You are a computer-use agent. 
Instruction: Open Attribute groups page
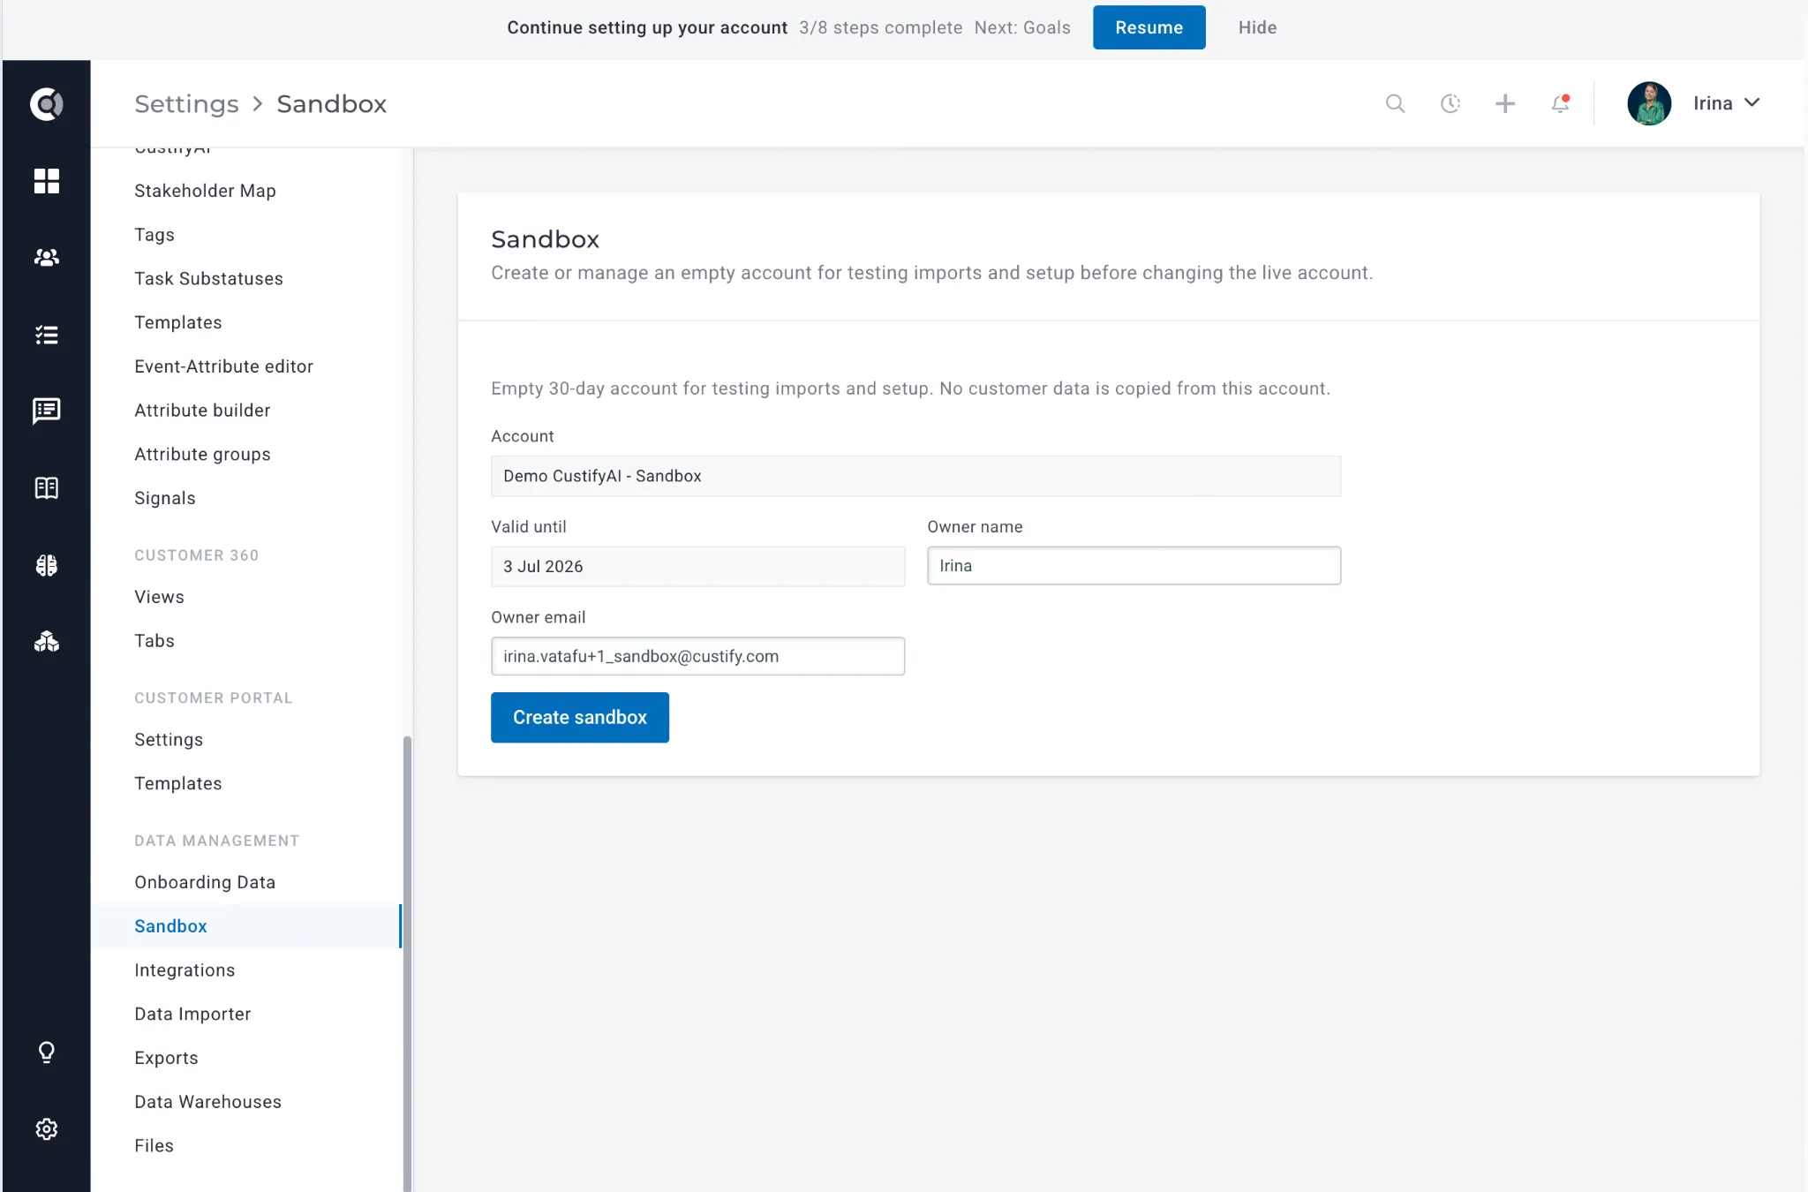coord(202,455)
